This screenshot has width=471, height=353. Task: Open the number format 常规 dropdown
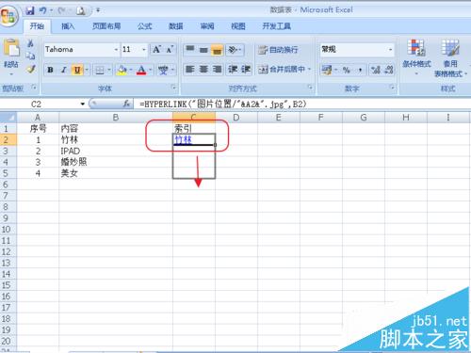(x=390, y=50)
